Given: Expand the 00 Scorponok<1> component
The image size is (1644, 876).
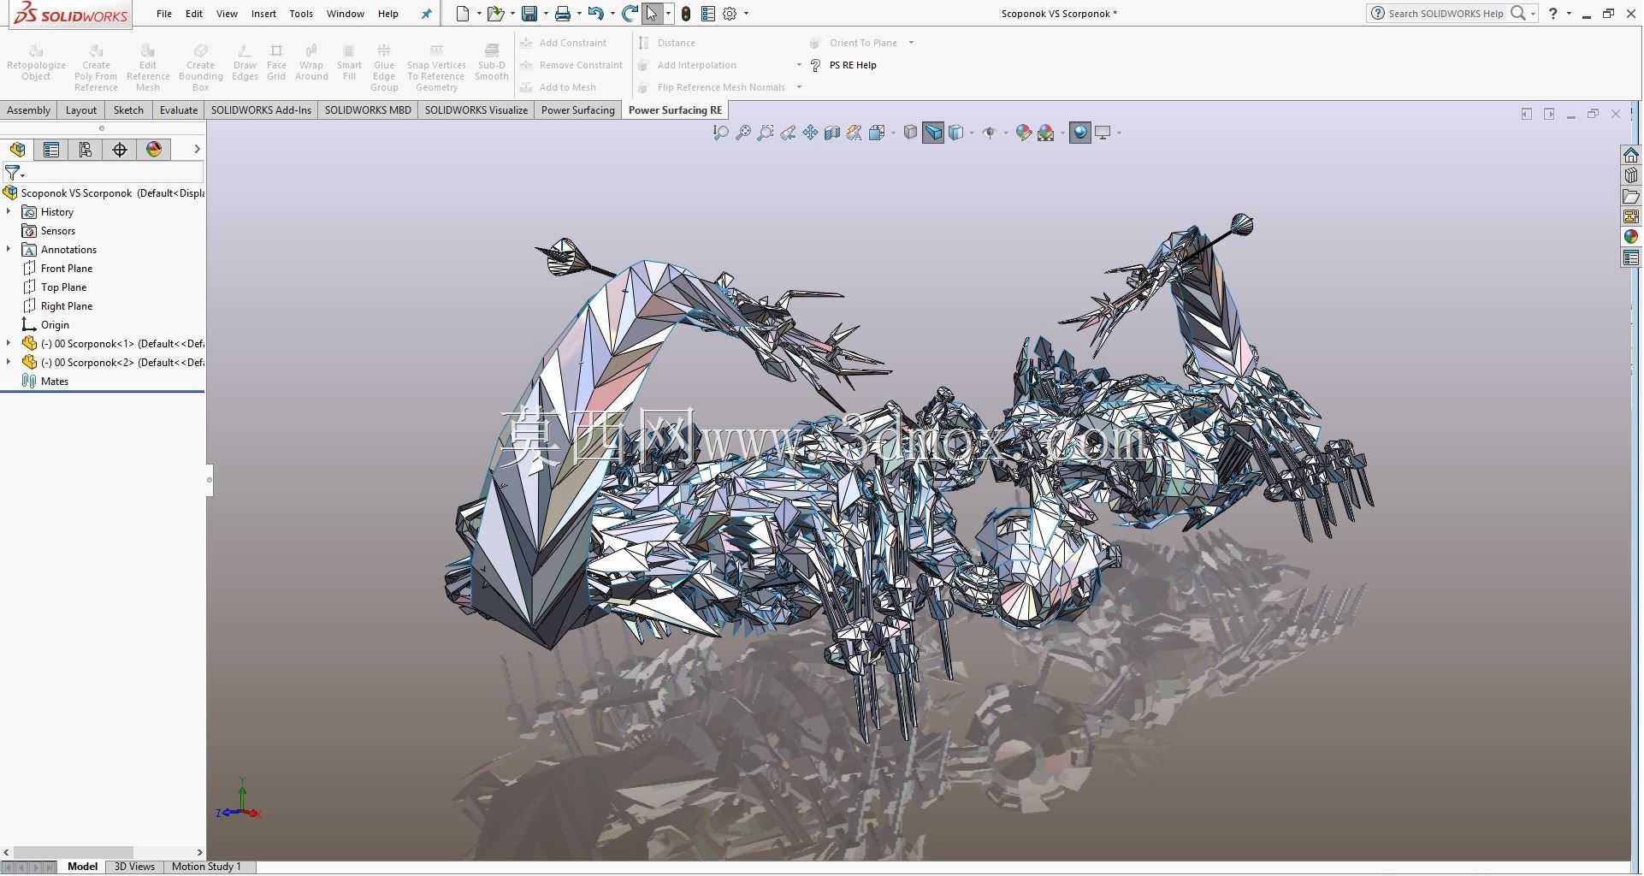Looking at the screenshot, I should click(x=9, y=343).
